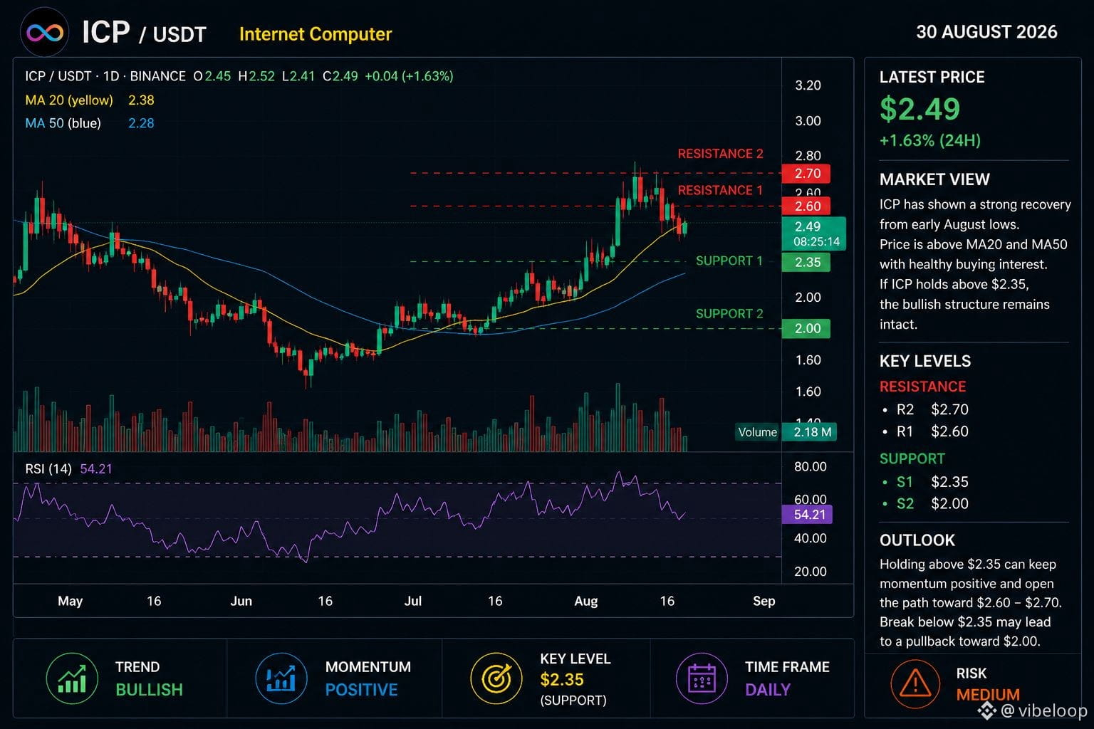The height and width of the screenshot is (729, 1094).
Task: Click the yellow Internet Computer name
Action: point(316,34)
